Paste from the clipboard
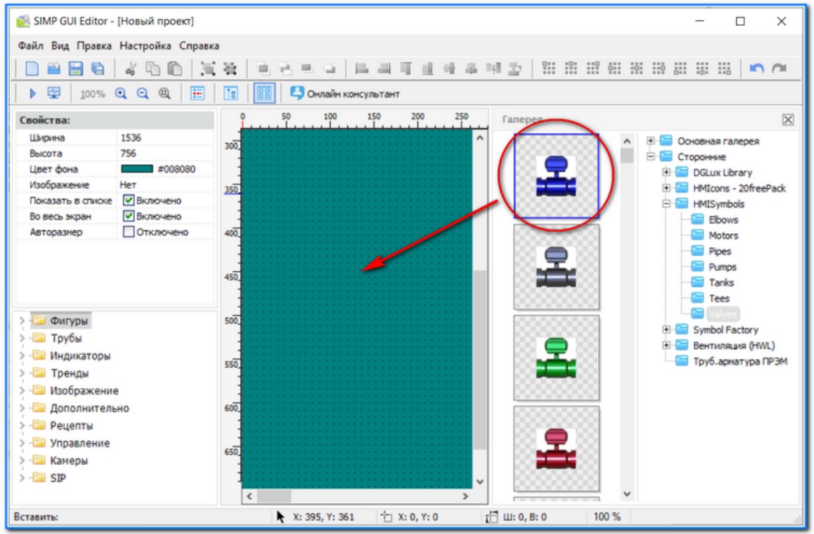 [x=175, y=68]
